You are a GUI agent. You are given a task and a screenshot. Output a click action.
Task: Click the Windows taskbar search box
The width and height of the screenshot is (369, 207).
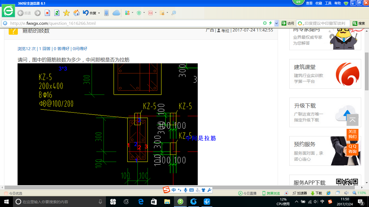59,202
